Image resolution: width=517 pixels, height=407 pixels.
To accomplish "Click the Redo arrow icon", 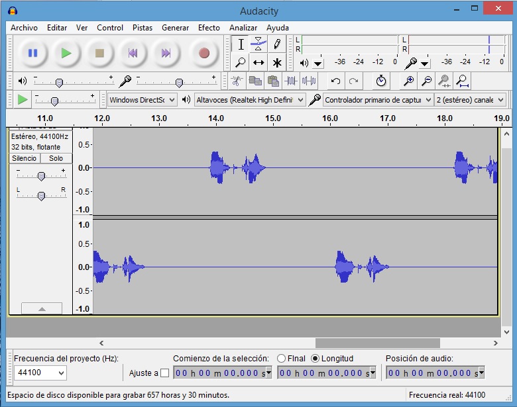I will coord(353,81).
